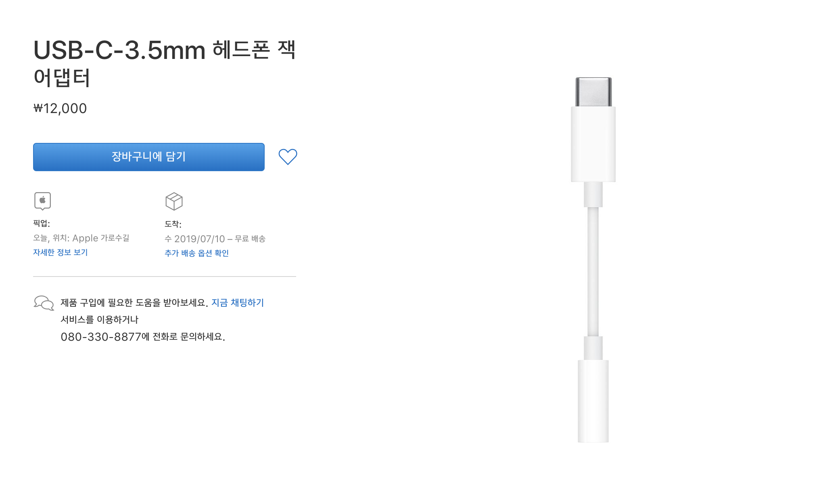Open the 자세한 정보 보기 pickup link
This screenshot has height=503, width=819.
(61, 252)
